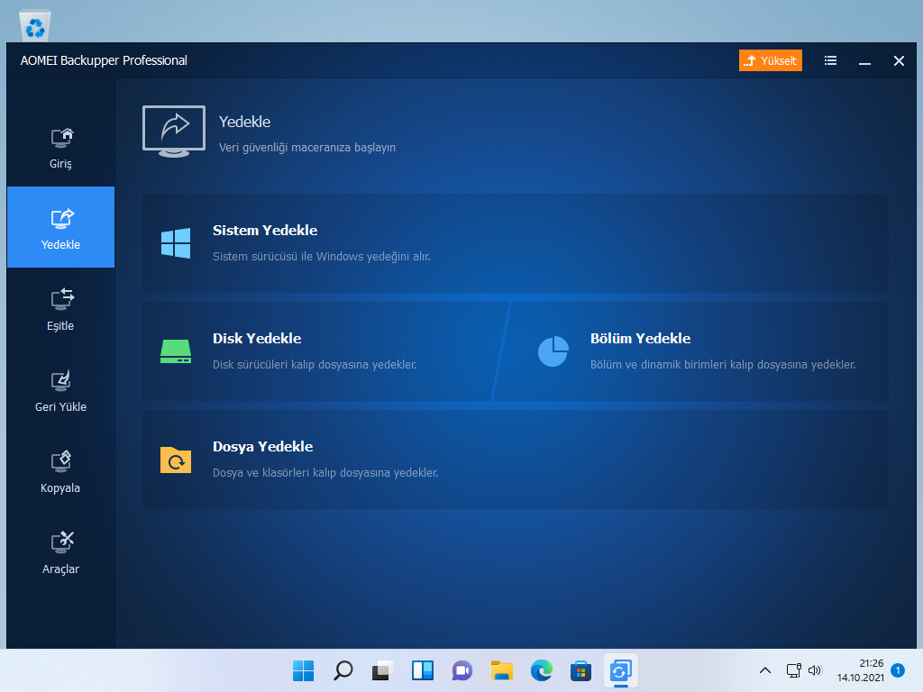The image size is (923, 692).
Task: Open Microsoft Store from the taskbar
Action: (581, 670)
